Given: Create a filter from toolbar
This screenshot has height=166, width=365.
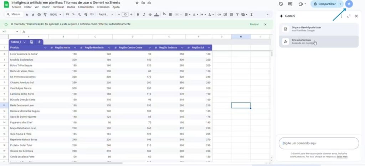Looking at the screenshot, I should pos(237,14).
